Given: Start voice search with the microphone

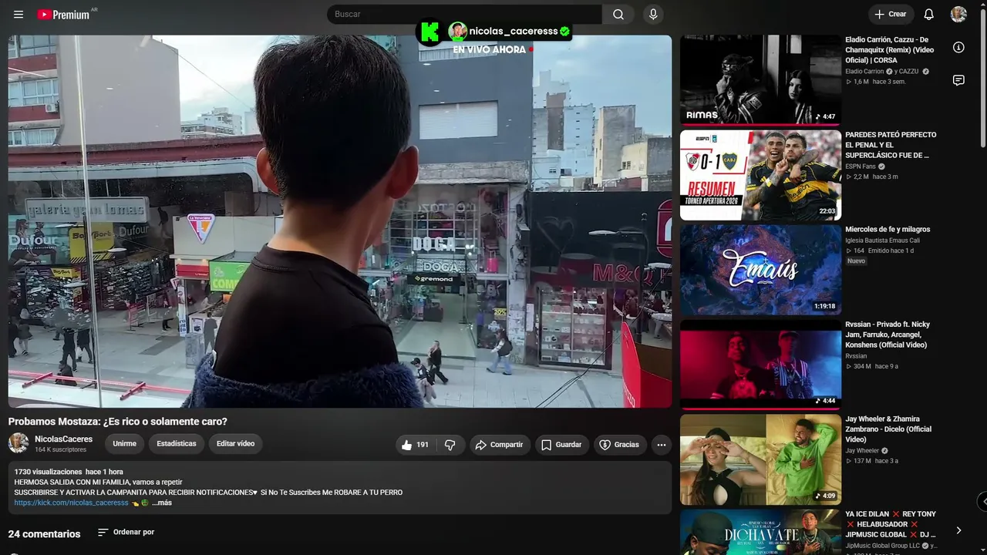Looking at the screenshot, I should [653, 15].
